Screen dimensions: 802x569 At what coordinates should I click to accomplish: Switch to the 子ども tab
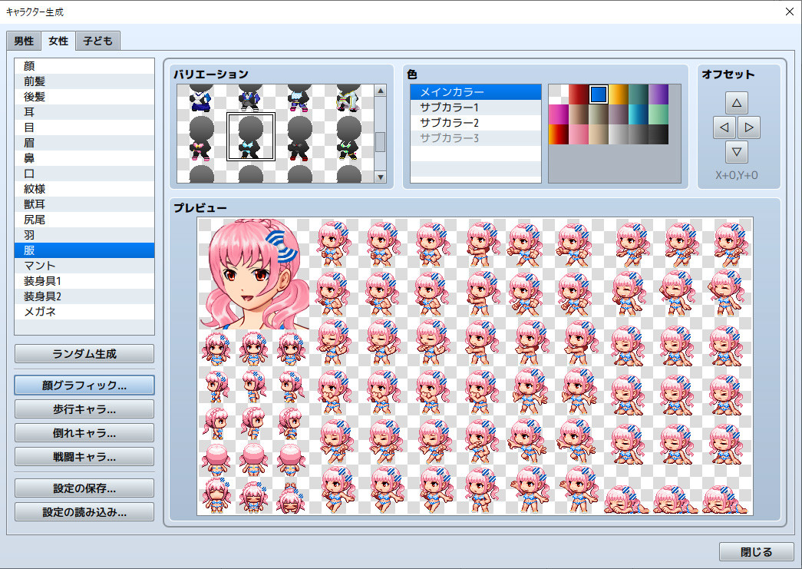(x=99, y=40)
